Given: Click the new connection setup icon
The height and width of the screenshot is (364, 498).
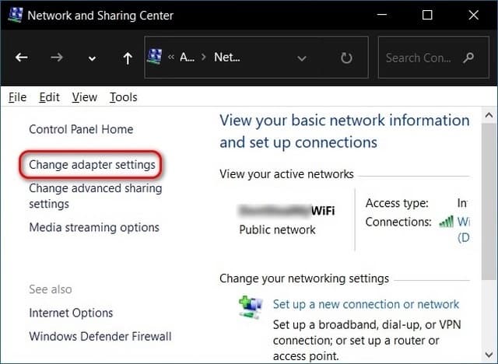Looking at the screenshot, I should click(x=251, y=307).
